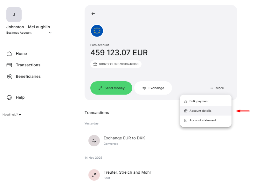Click the back arrow icon
The image size is (263, 187).
[93, 14]
